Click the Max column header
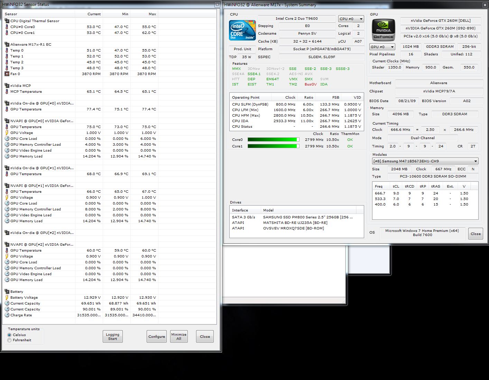This screenshot has height=380, width=489. click(144, 14)
